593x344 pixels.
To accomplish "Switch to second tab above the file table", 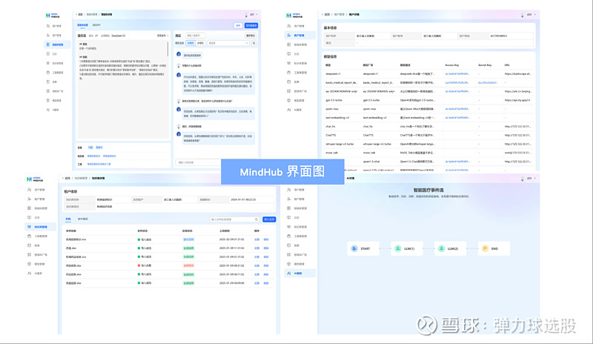I will click(82, 219).
